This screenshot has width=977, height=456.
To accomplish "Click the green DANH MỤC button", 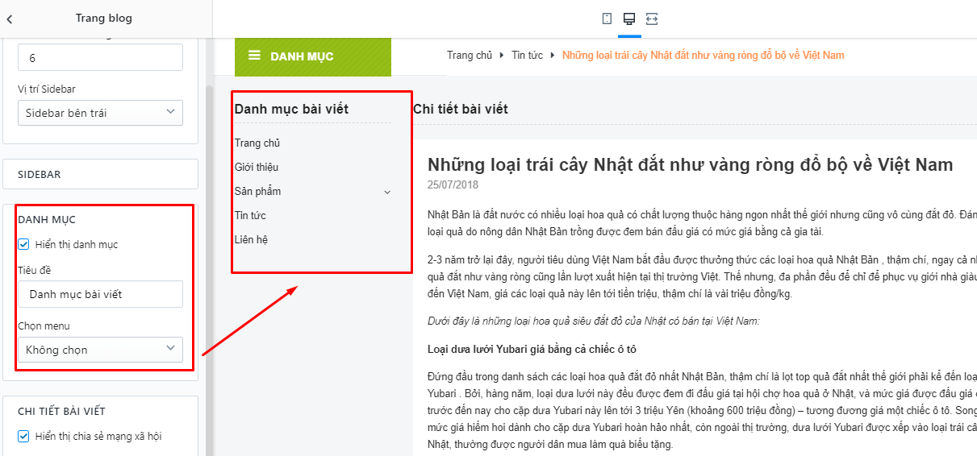I will tap(312, 56).
